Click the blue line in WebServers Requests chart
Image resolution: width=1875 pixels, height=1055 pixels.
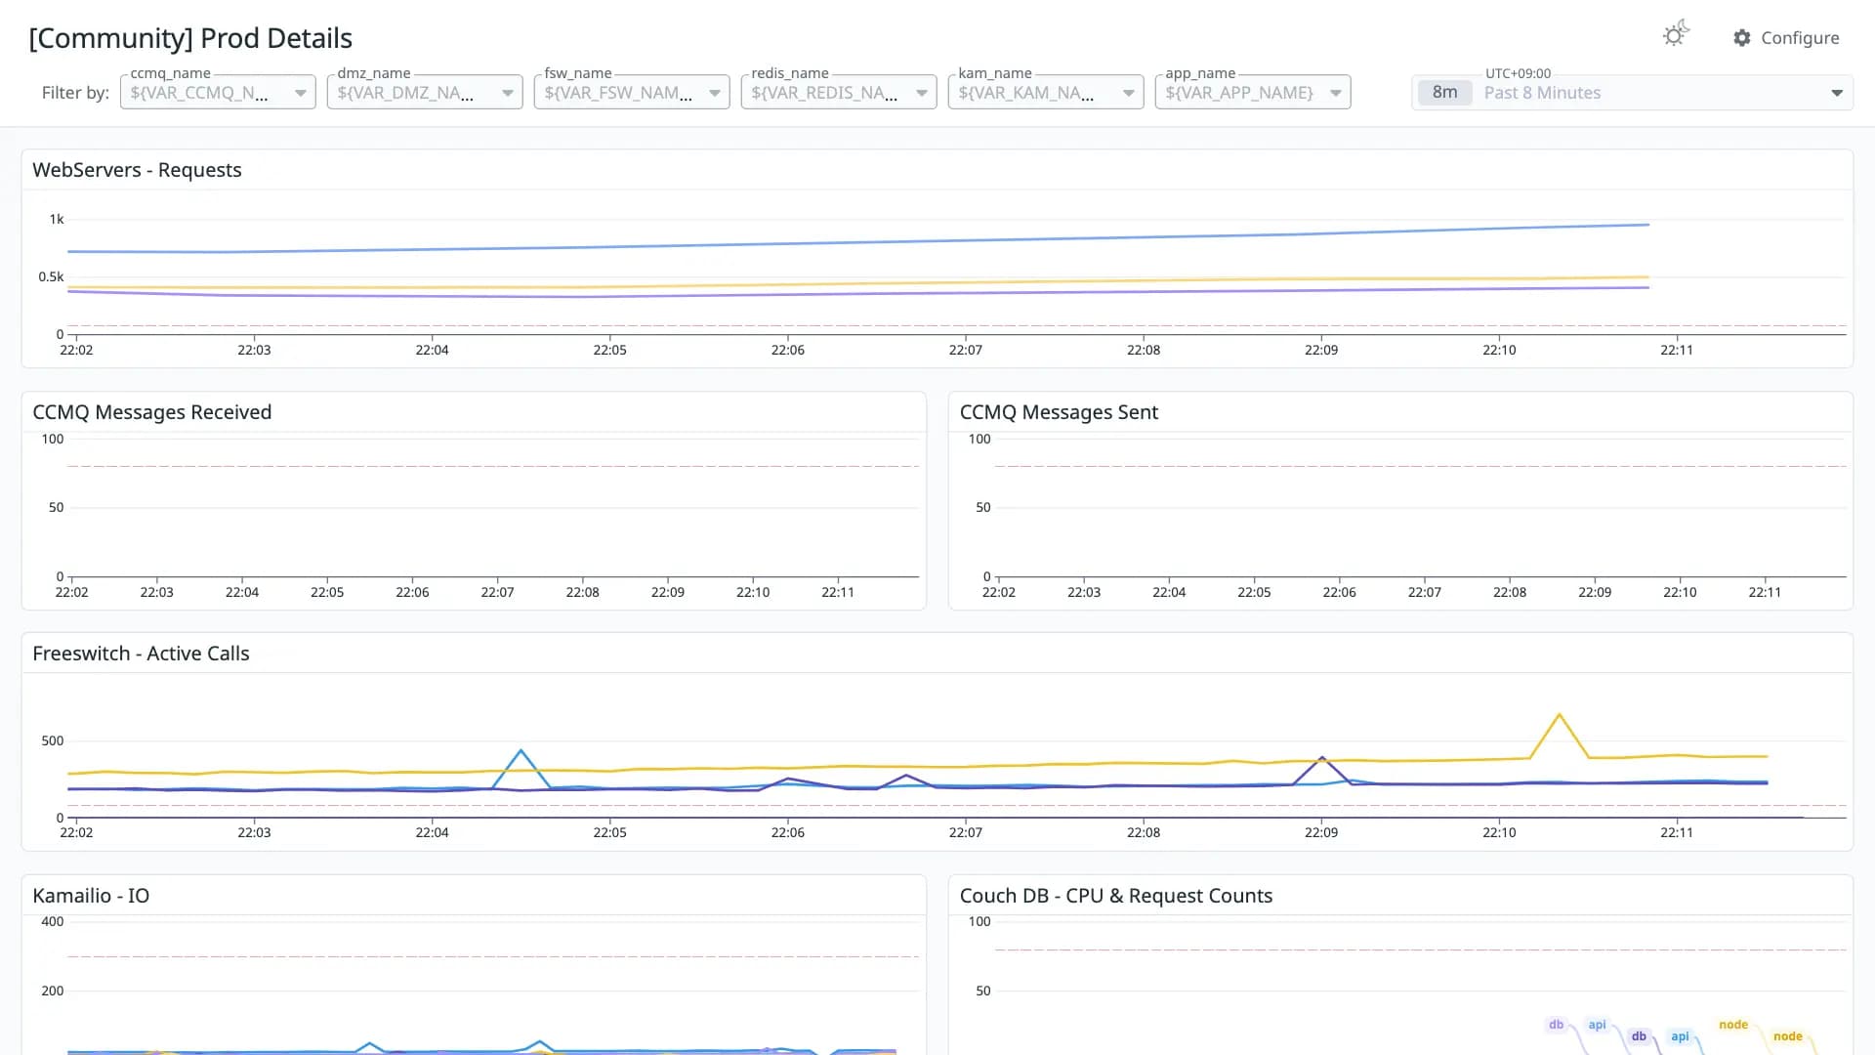(859, 240)
